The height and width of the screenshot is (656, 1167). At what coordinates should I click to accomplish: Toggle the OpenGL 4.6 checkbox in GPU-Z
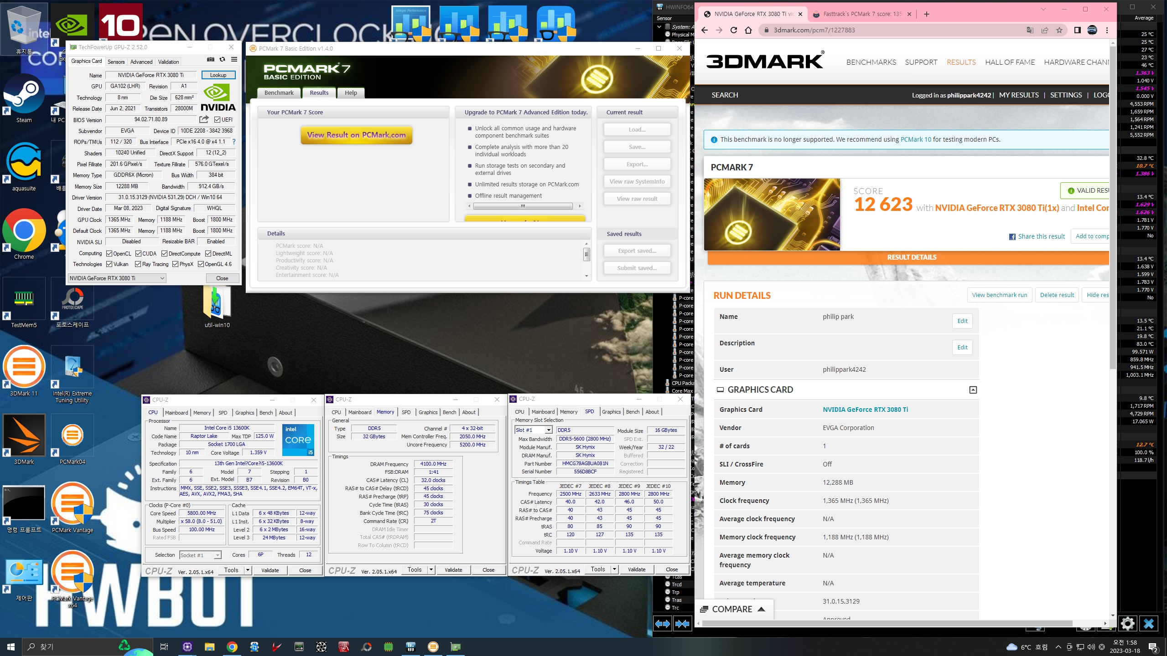pos(201,264)
